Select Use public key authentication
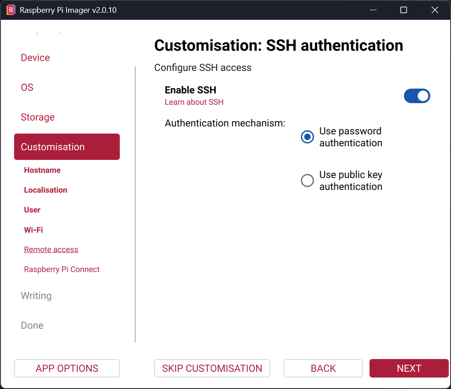451x389 pixels. pos(342,181)
